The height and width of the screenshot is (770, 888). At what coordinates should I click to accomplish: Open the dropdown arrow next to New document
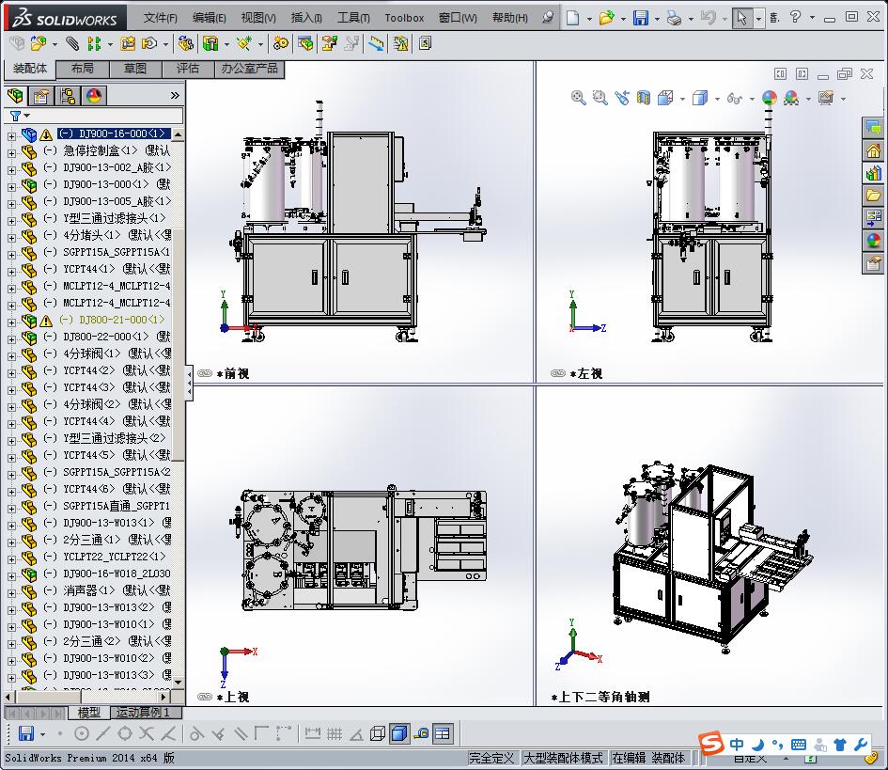[589, 19]
